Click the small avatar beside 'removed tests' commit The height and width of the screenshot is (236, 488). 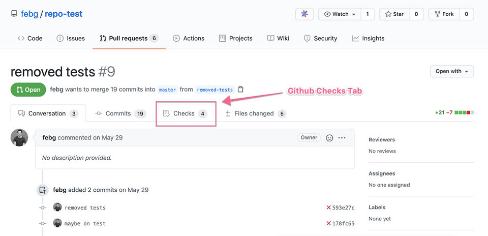coord(57,208)
